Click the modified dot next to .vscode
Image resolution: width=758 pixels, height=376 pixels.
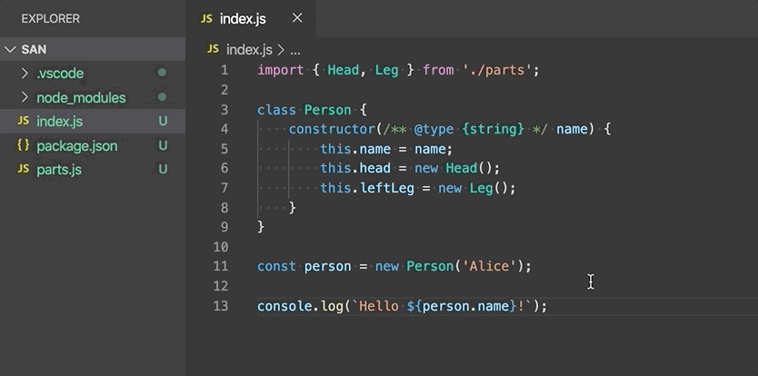tap(163, 73)
